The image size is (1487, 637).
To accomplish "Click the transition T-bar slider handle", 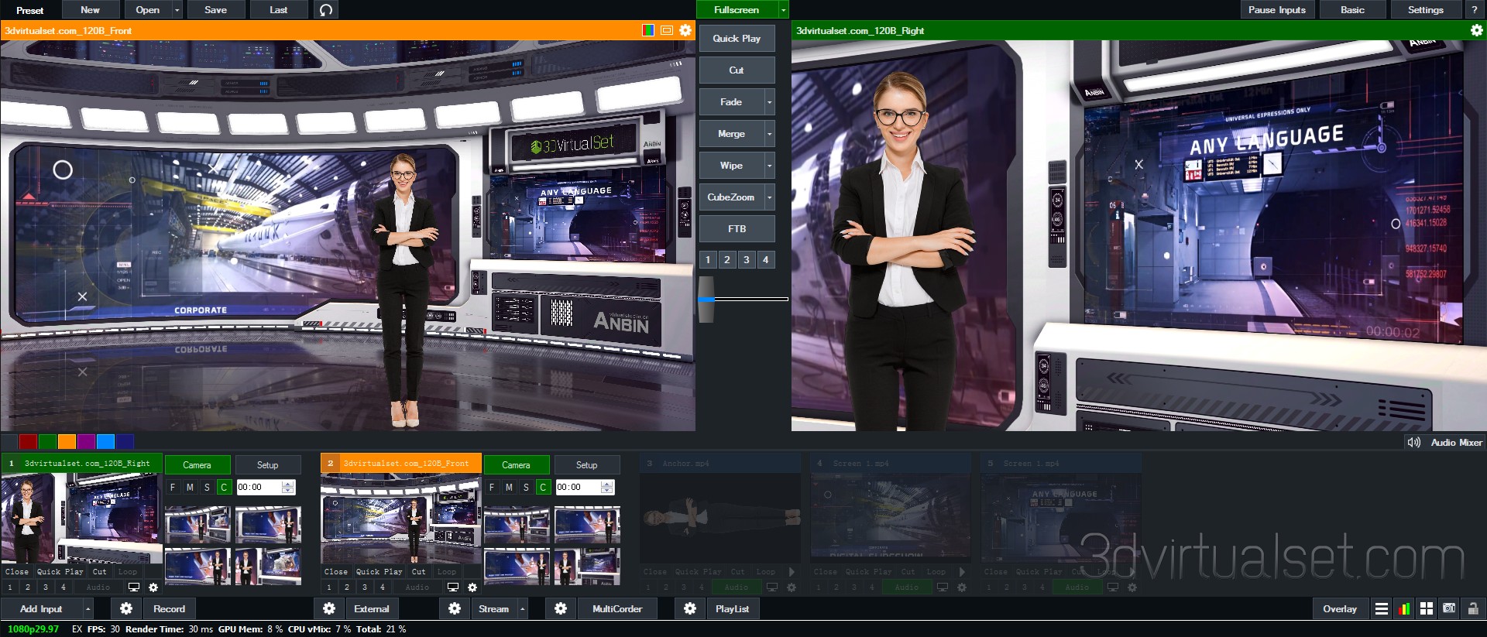I will point(706,299).
